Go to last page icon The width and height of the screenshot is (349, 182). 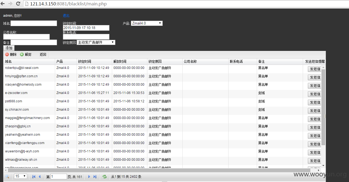click(x=95, y=177)
